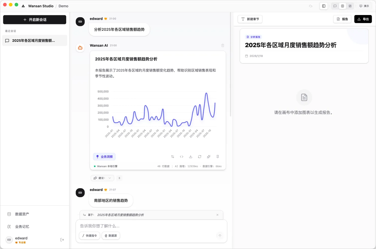The width and height of the screenshot is (376, 249).
Task: Expand the 建议 suggestions dropdown
Action: pos(102,178)
